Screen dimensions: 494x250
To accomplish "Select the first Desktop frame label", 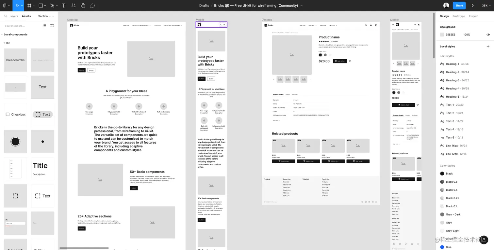I will pos(73,20).
